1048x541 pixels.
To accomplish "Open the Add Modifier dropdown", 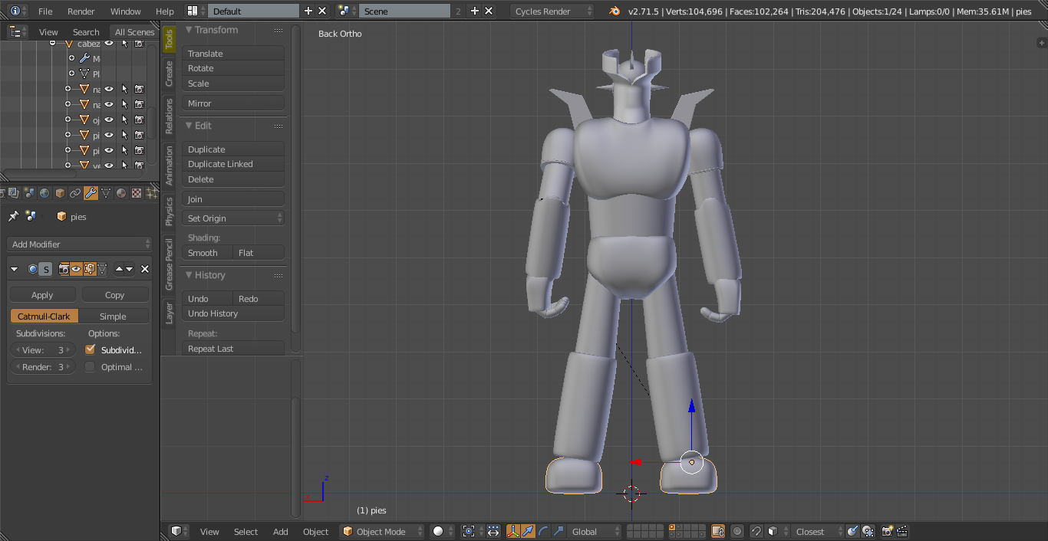I will point(80,244).
